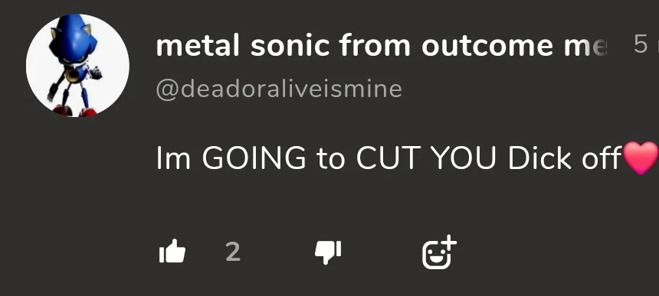The image size is (659, 296).
Task: Click the word "GOING" in the comment
Action: pyautogui.click(x=254, y=158)
